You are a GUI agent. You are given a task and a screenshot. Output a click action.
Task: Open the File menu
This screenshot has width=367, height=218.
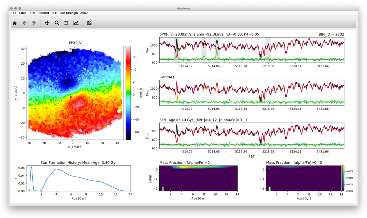[14, 13]
